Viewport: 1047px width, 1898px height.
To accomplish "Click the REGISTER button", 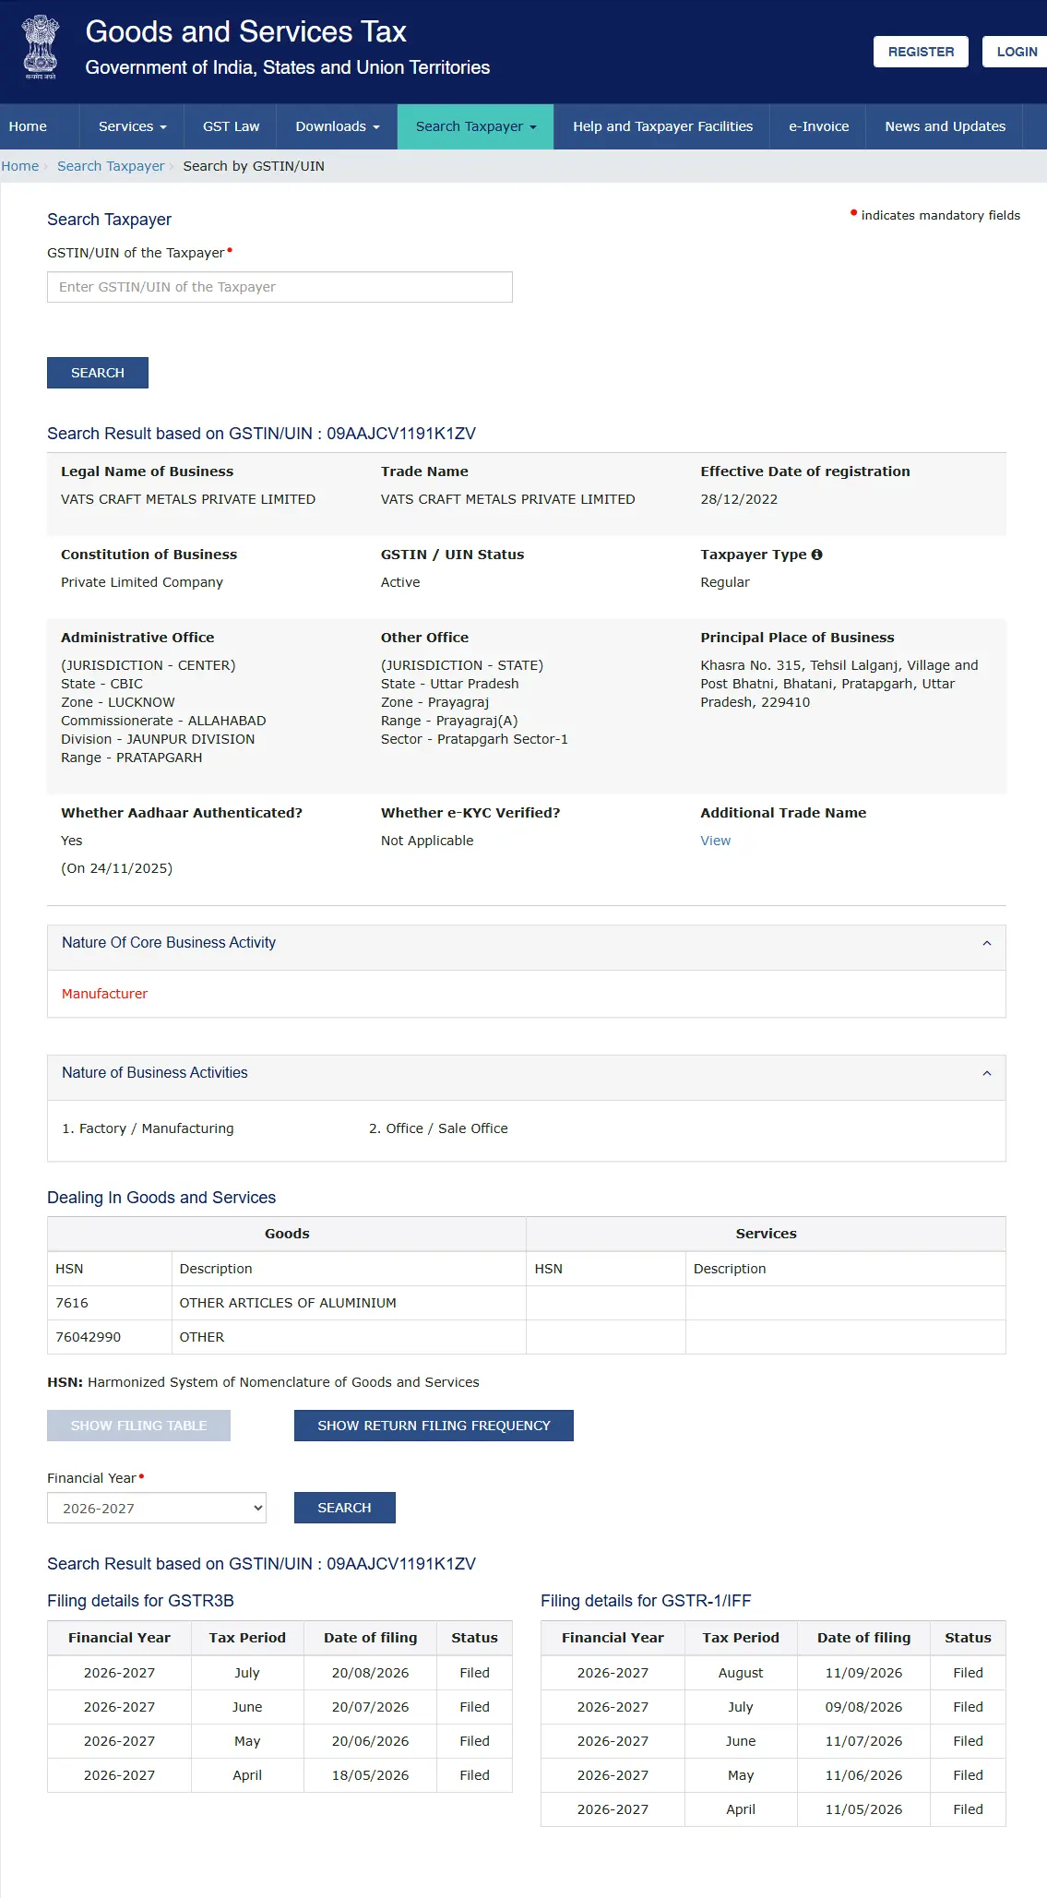I will tap(921, 52).
